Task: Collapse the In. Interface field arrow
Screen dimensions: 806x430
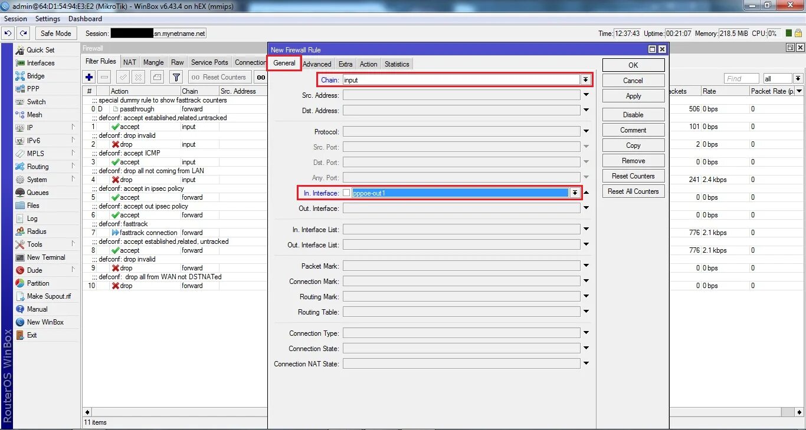Action: 587,193
